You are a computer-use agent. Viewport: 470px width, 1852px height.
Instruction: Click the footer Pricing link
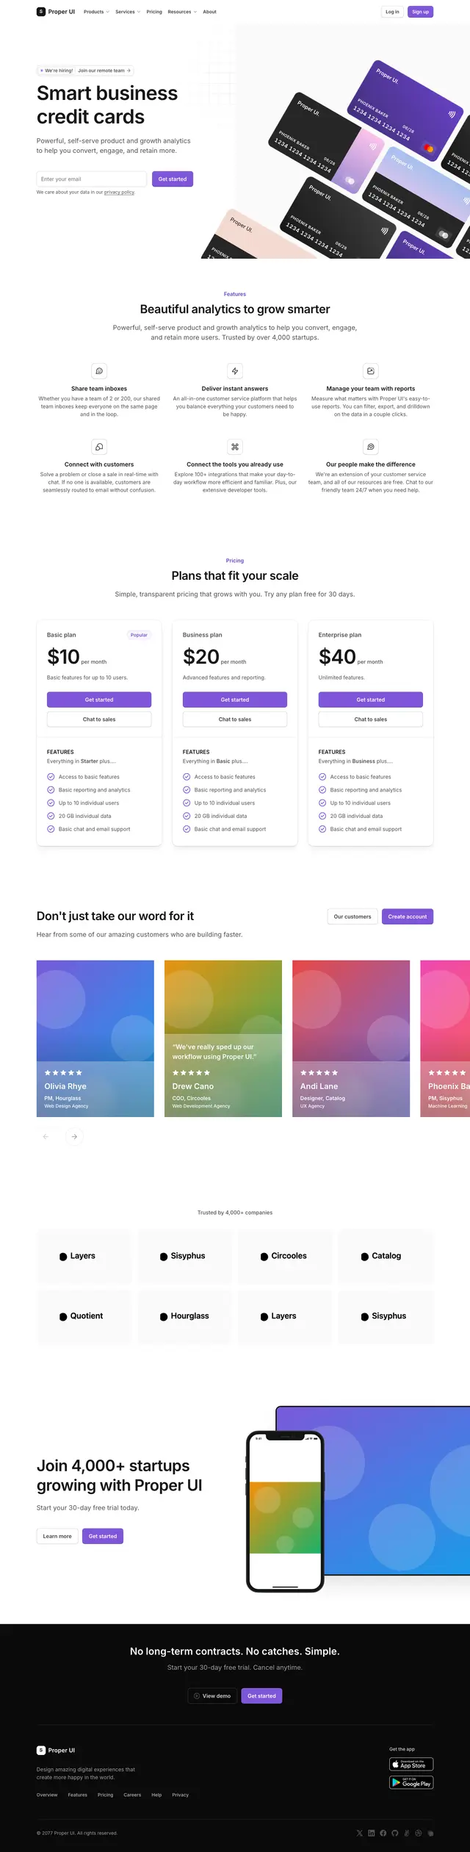(x=106, y=1795)
